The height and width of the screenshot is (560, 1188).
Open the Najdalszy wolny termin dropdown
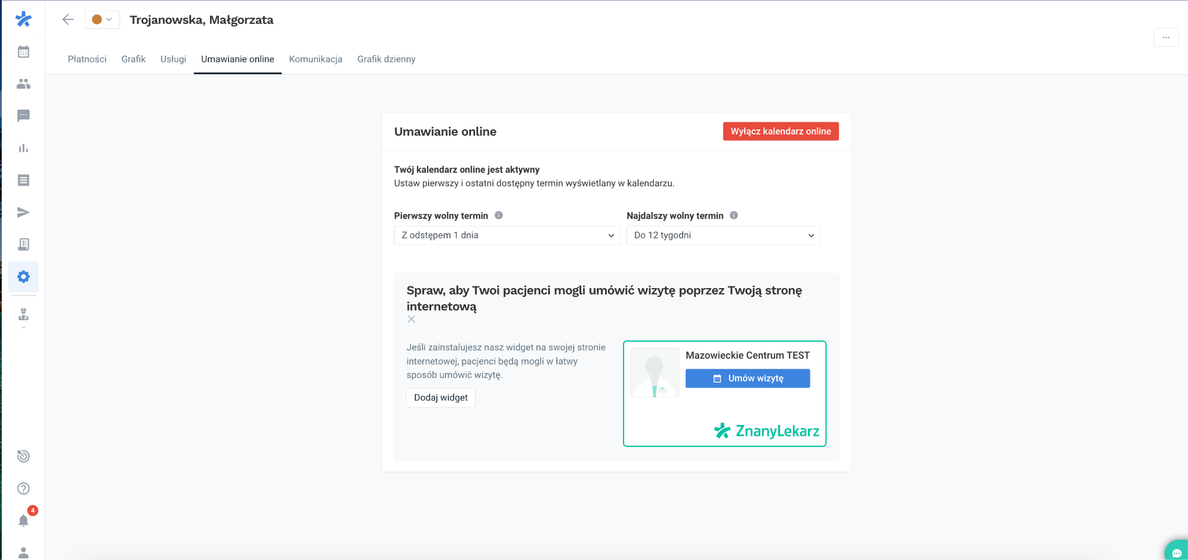click(722, 235)
